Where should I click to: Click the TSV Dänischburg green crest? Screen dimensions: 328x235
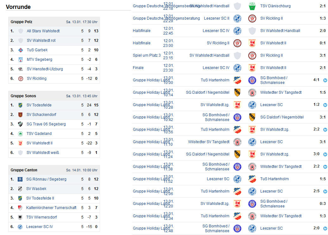(x=252, y=6)
